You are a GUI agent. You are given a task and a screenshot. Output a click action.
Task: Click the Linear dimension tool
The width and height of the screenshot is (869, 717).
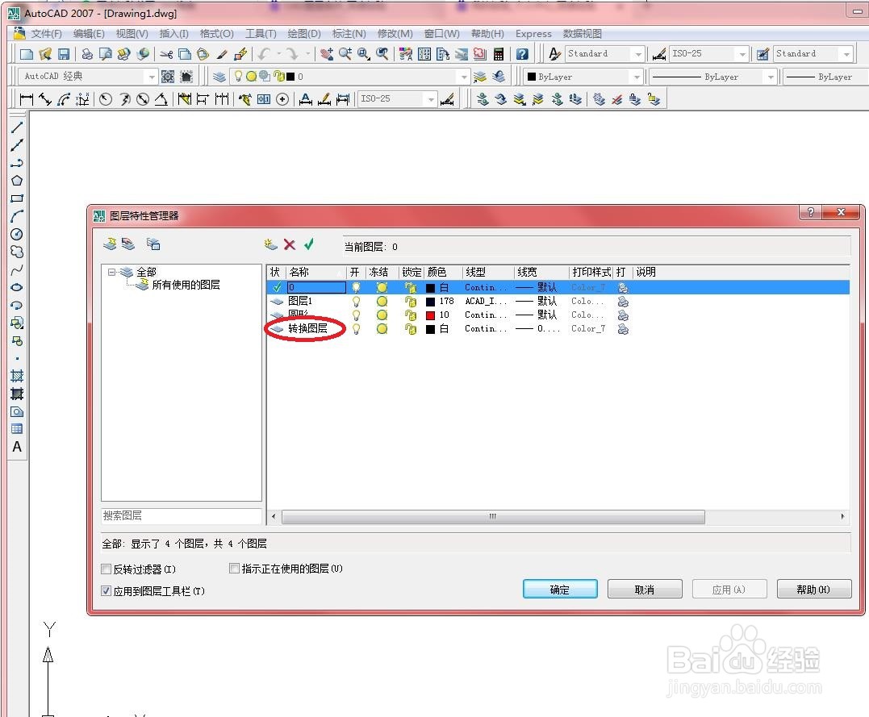click(x=26, y=99)
